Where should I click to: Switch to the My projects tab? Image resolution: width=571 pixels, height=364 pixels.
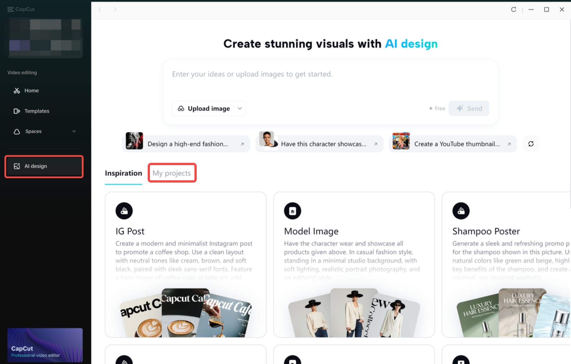pyautogui.click(x=172, y=173)
